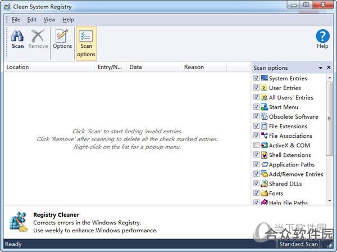Click the menu bar grip beside File

pyautogui.click(x=7, y=19)
